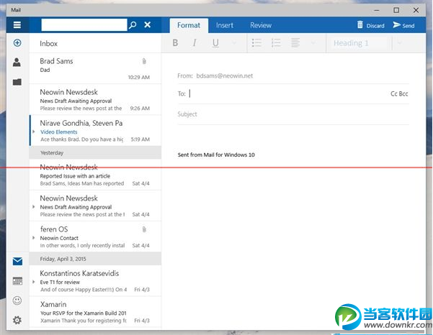Switch to the Insert tab
Viewport: 433px width, 335px height.
click(225, 25)
